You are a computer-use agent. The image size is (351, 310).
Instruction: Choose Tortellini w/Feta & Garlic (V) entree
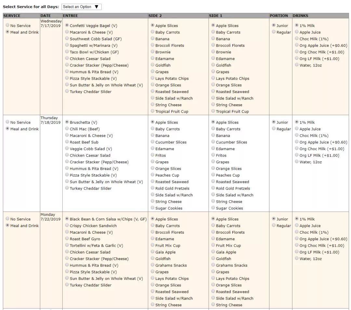tap(67, 245)
